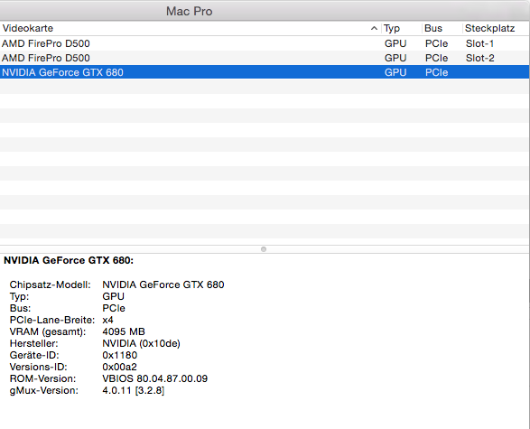Click detail heading NVIDIA GeForce GTX 680:
The image size is (530, 429).
pos(69,260)
